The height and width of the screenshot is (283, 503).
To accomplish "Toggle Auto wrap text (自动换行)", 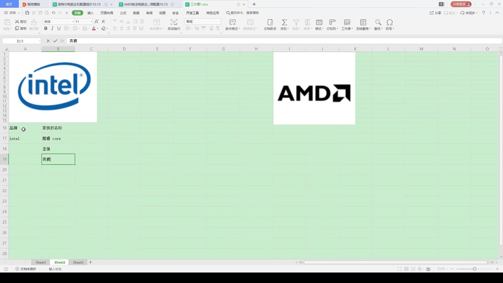I will click(x=174, y=25).
